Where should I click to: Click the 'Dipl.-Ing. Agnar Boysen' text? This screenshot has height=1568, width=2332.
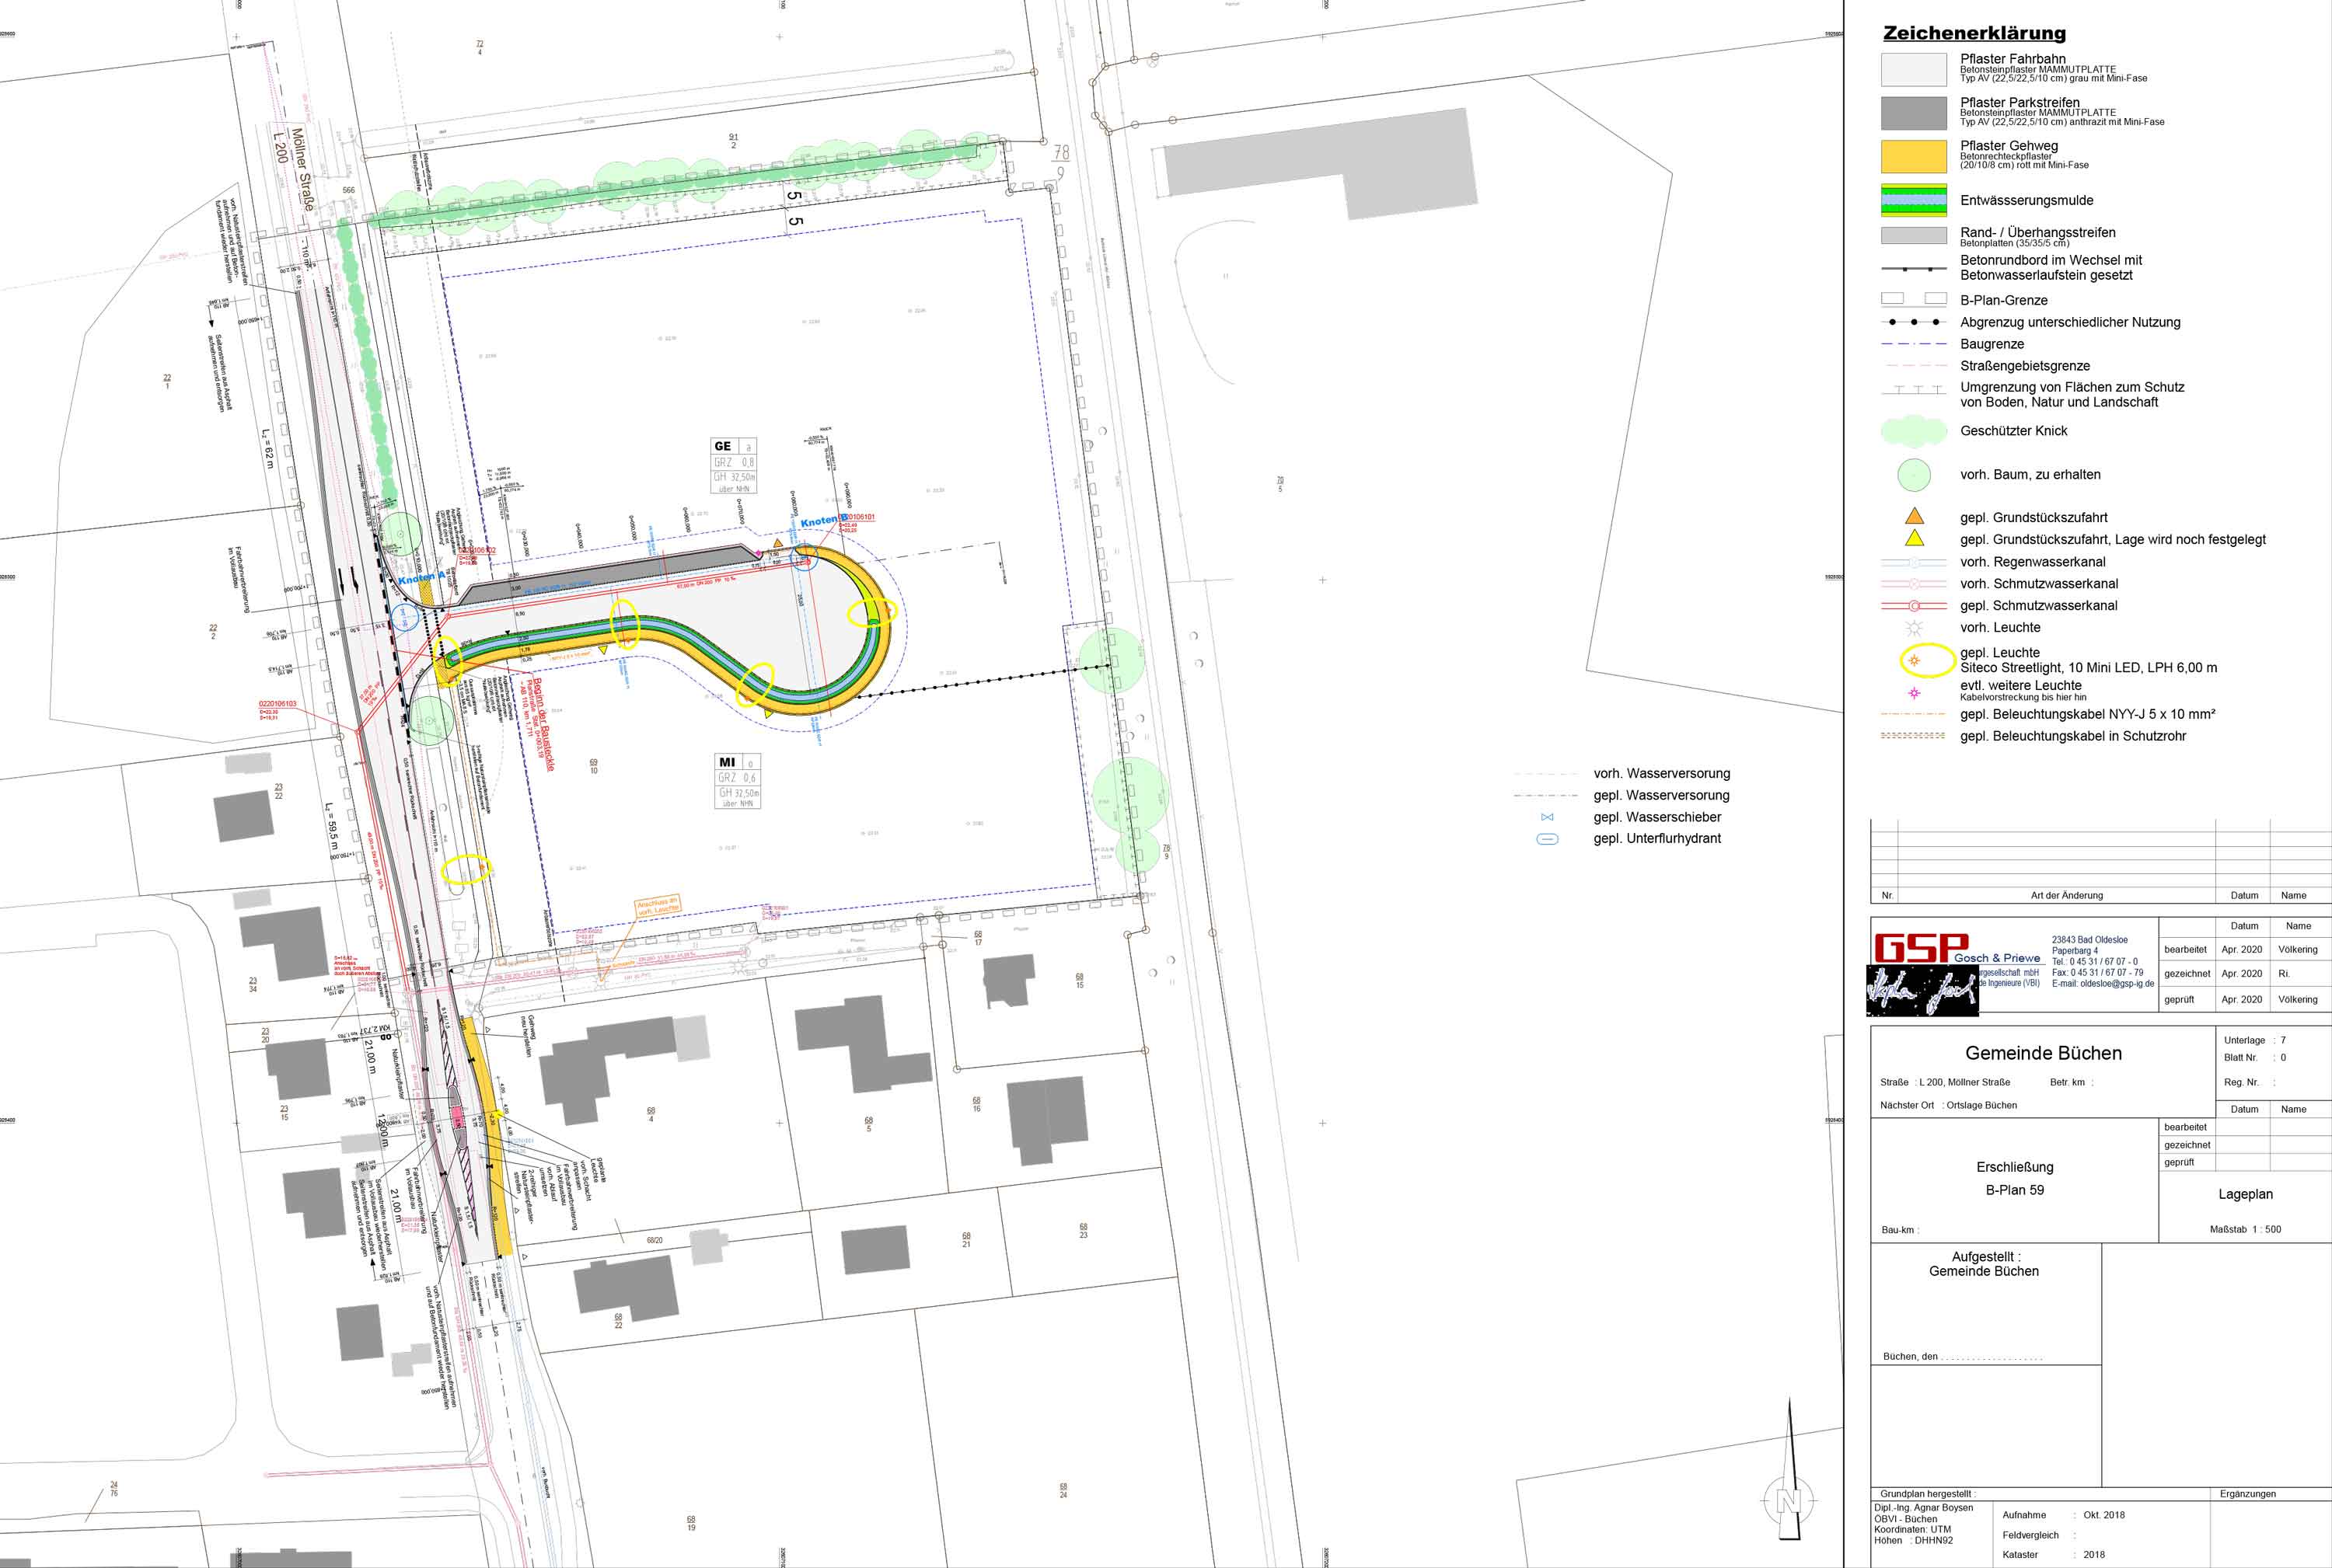pyautogui.click(x=1924, y=1507)
